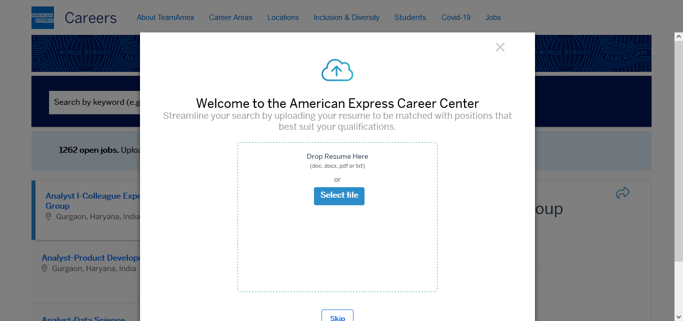Open the About TeamAmex menu
This screenshot has width=683, height=321.
pos(165,17)
